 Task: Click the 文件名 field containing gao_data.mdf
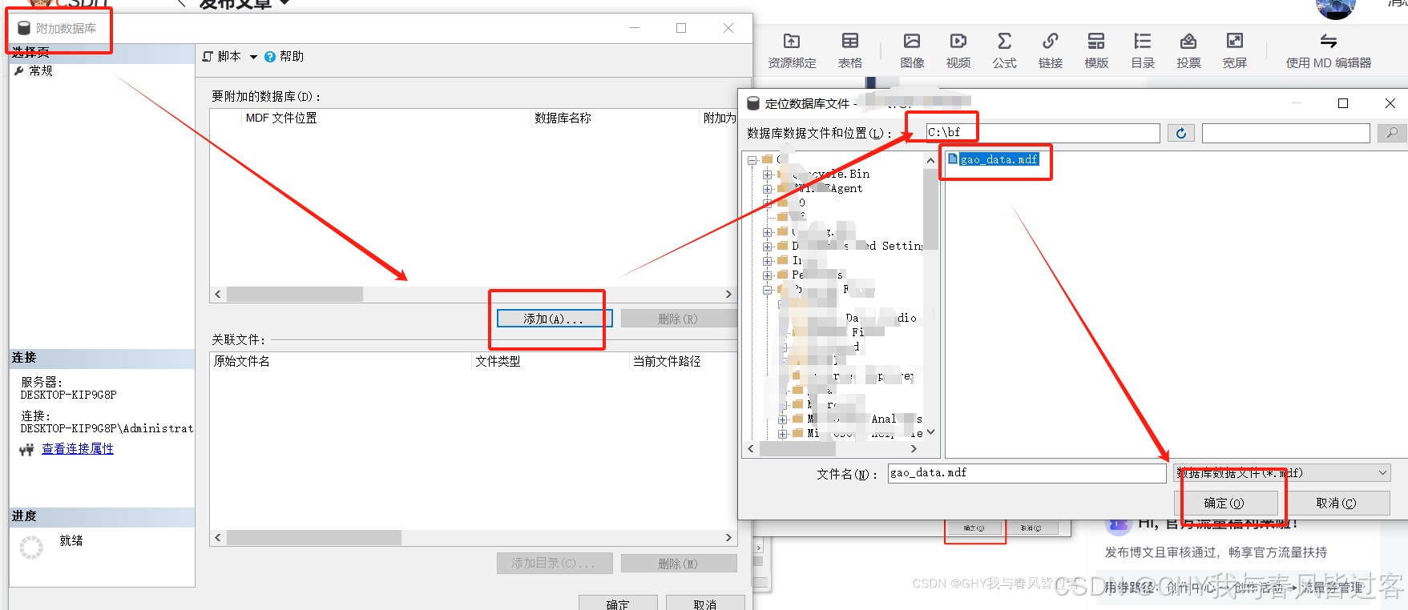[1027, 473]
